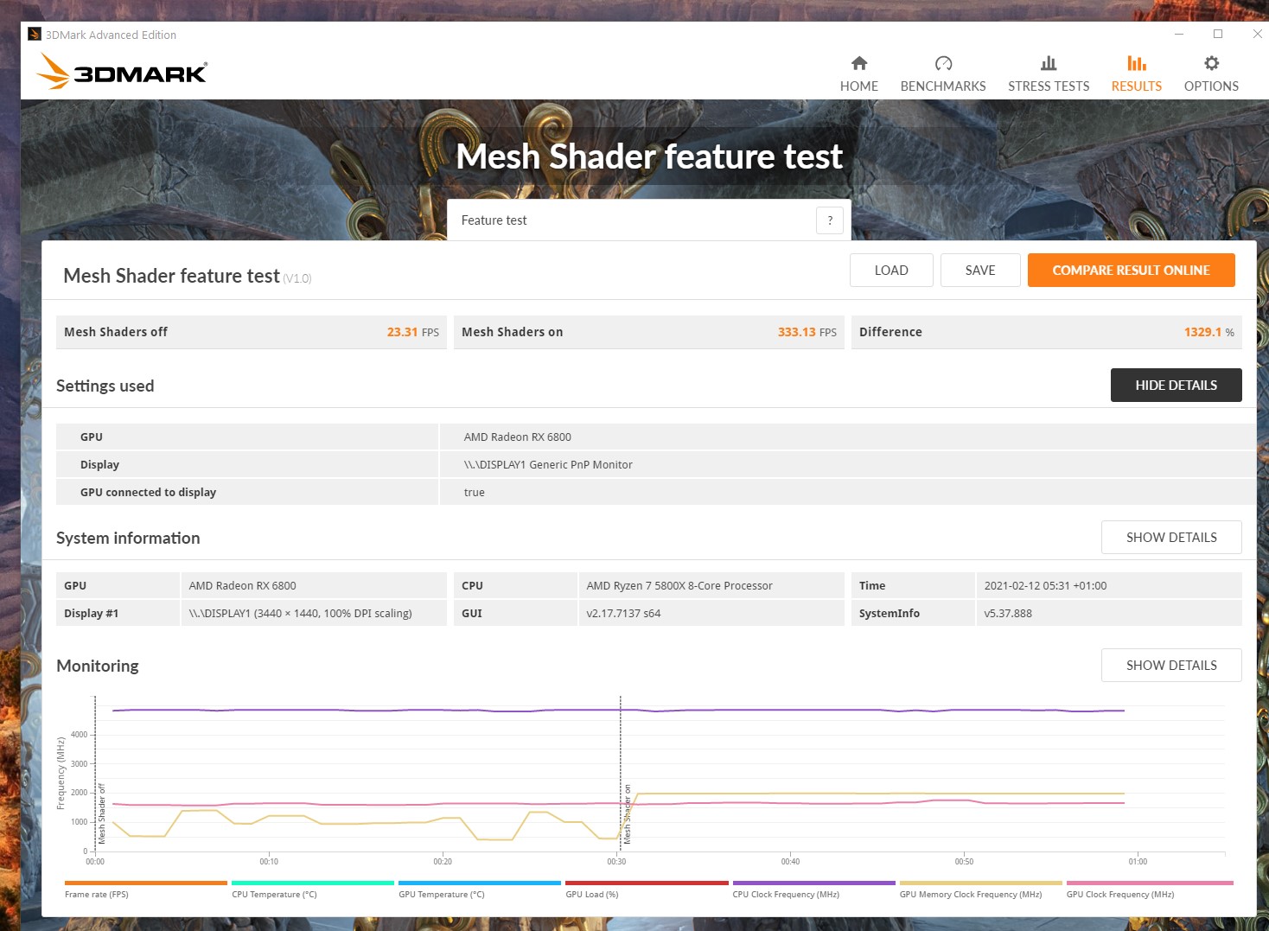
Task: Click the GPU connected to display true value
Action: pos(474,492)
